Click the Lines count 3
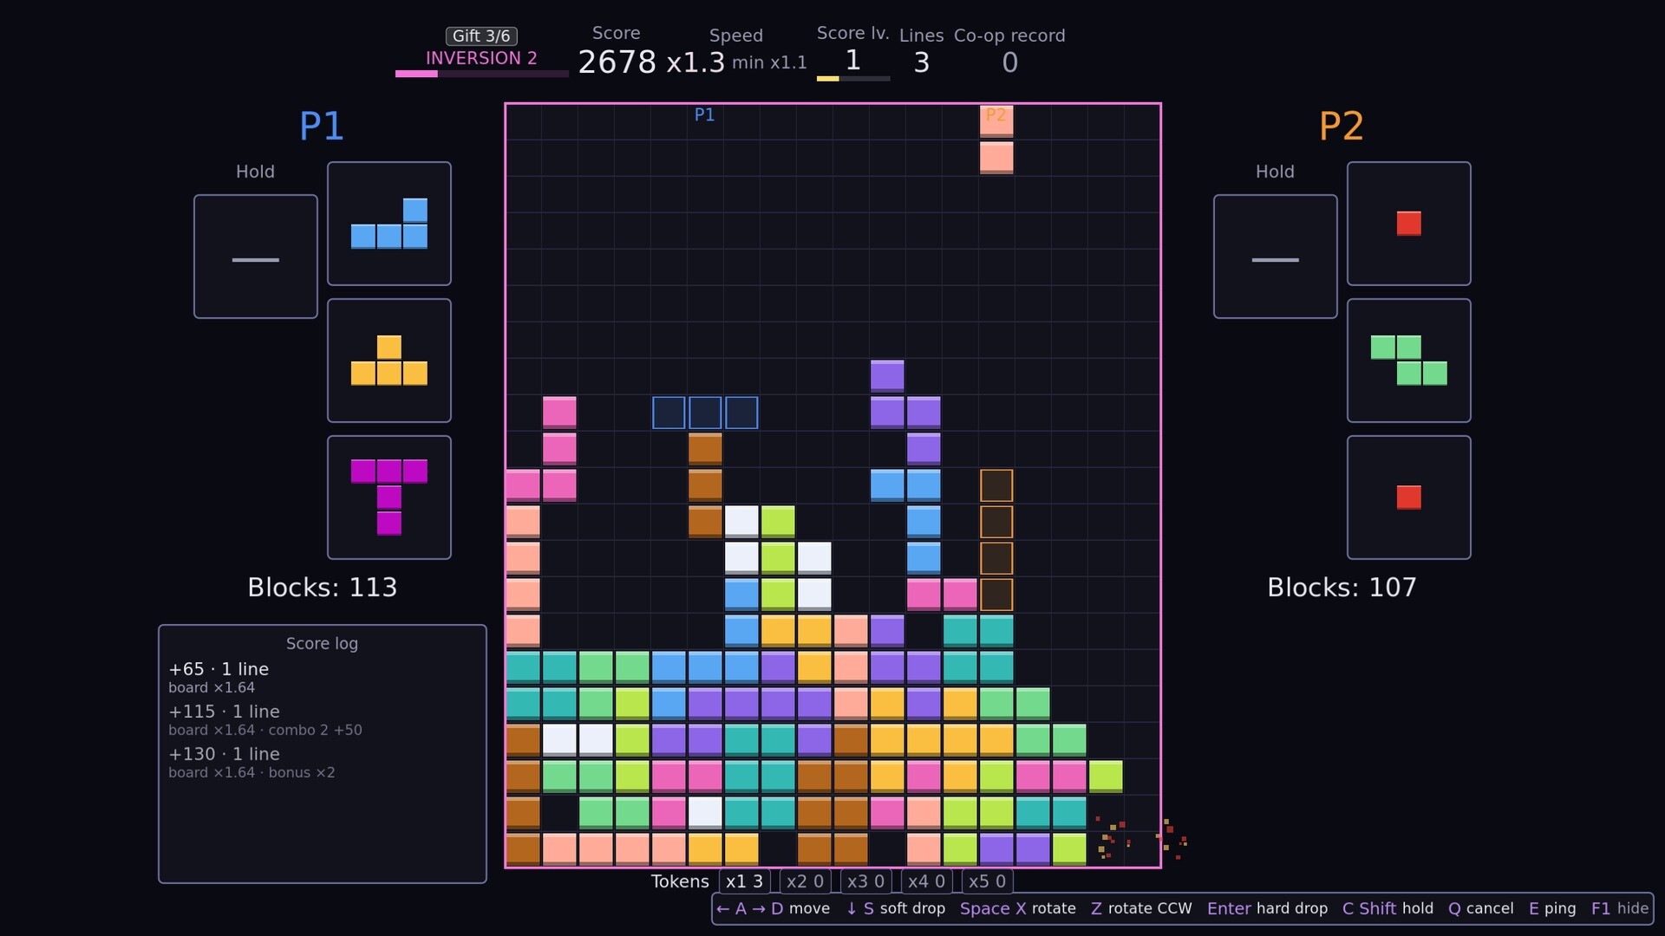This screenshot has width=1665, height=936. [922, 62]
